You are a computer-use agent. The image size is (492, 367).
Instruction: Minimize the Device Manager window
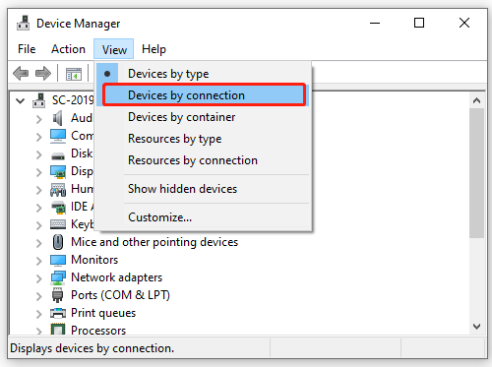(375, 24)
